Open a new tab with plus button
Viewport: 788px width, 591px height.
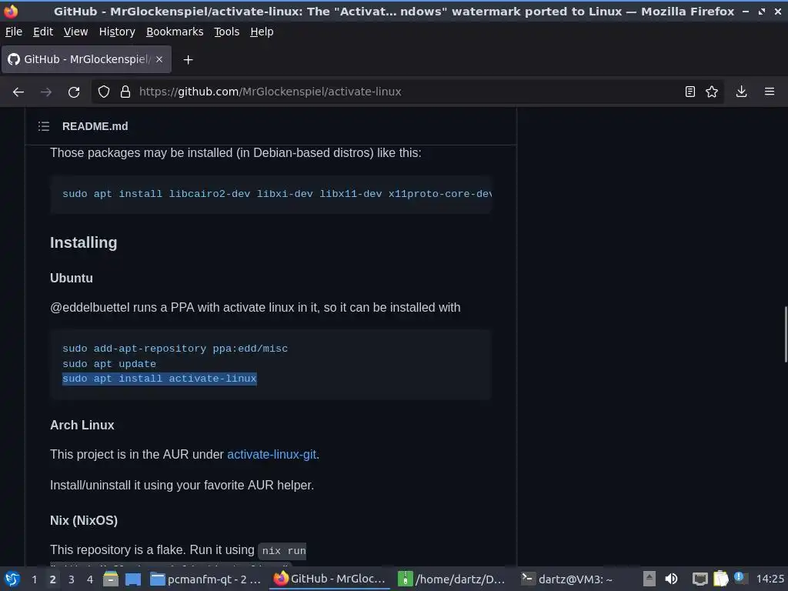[188, 60]
